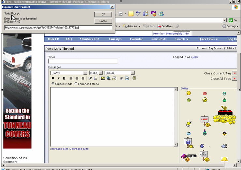The height and width of the screenshot is (170, 241).
Task: Click the Insert Hyperlink globe icon
Action: click(108, 78)
